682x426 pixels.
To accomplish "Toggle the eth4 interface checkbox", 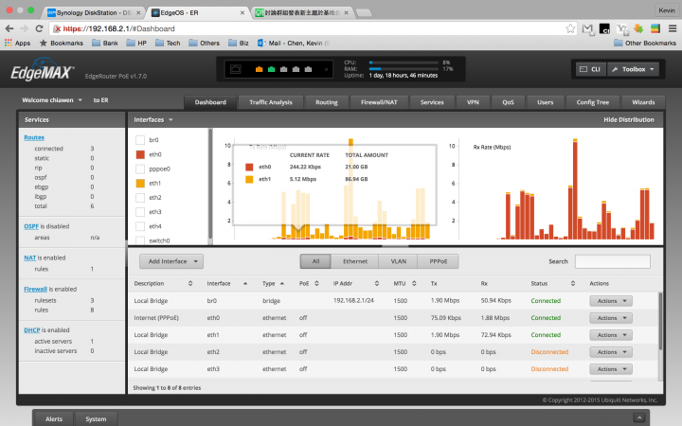I will click(140, 226).
